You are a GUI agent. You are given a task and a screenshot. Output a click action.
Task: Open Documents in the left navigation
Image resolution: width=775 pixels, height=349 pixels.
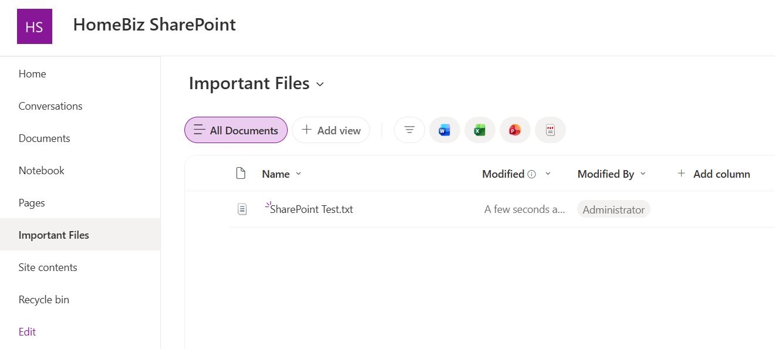[45, 138]
